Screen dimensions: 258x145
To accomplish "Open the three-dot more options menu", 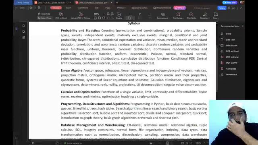I will pyautogui.click(x=237, y=8).
